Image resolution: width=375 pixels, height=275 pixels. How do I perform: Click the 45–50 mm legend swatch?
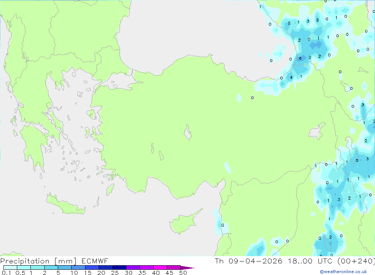[174, 267]
